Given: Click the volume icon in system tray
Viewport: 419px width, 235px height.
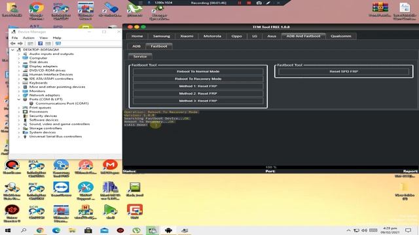Looking at the screenshot, I should pos(364,230).
